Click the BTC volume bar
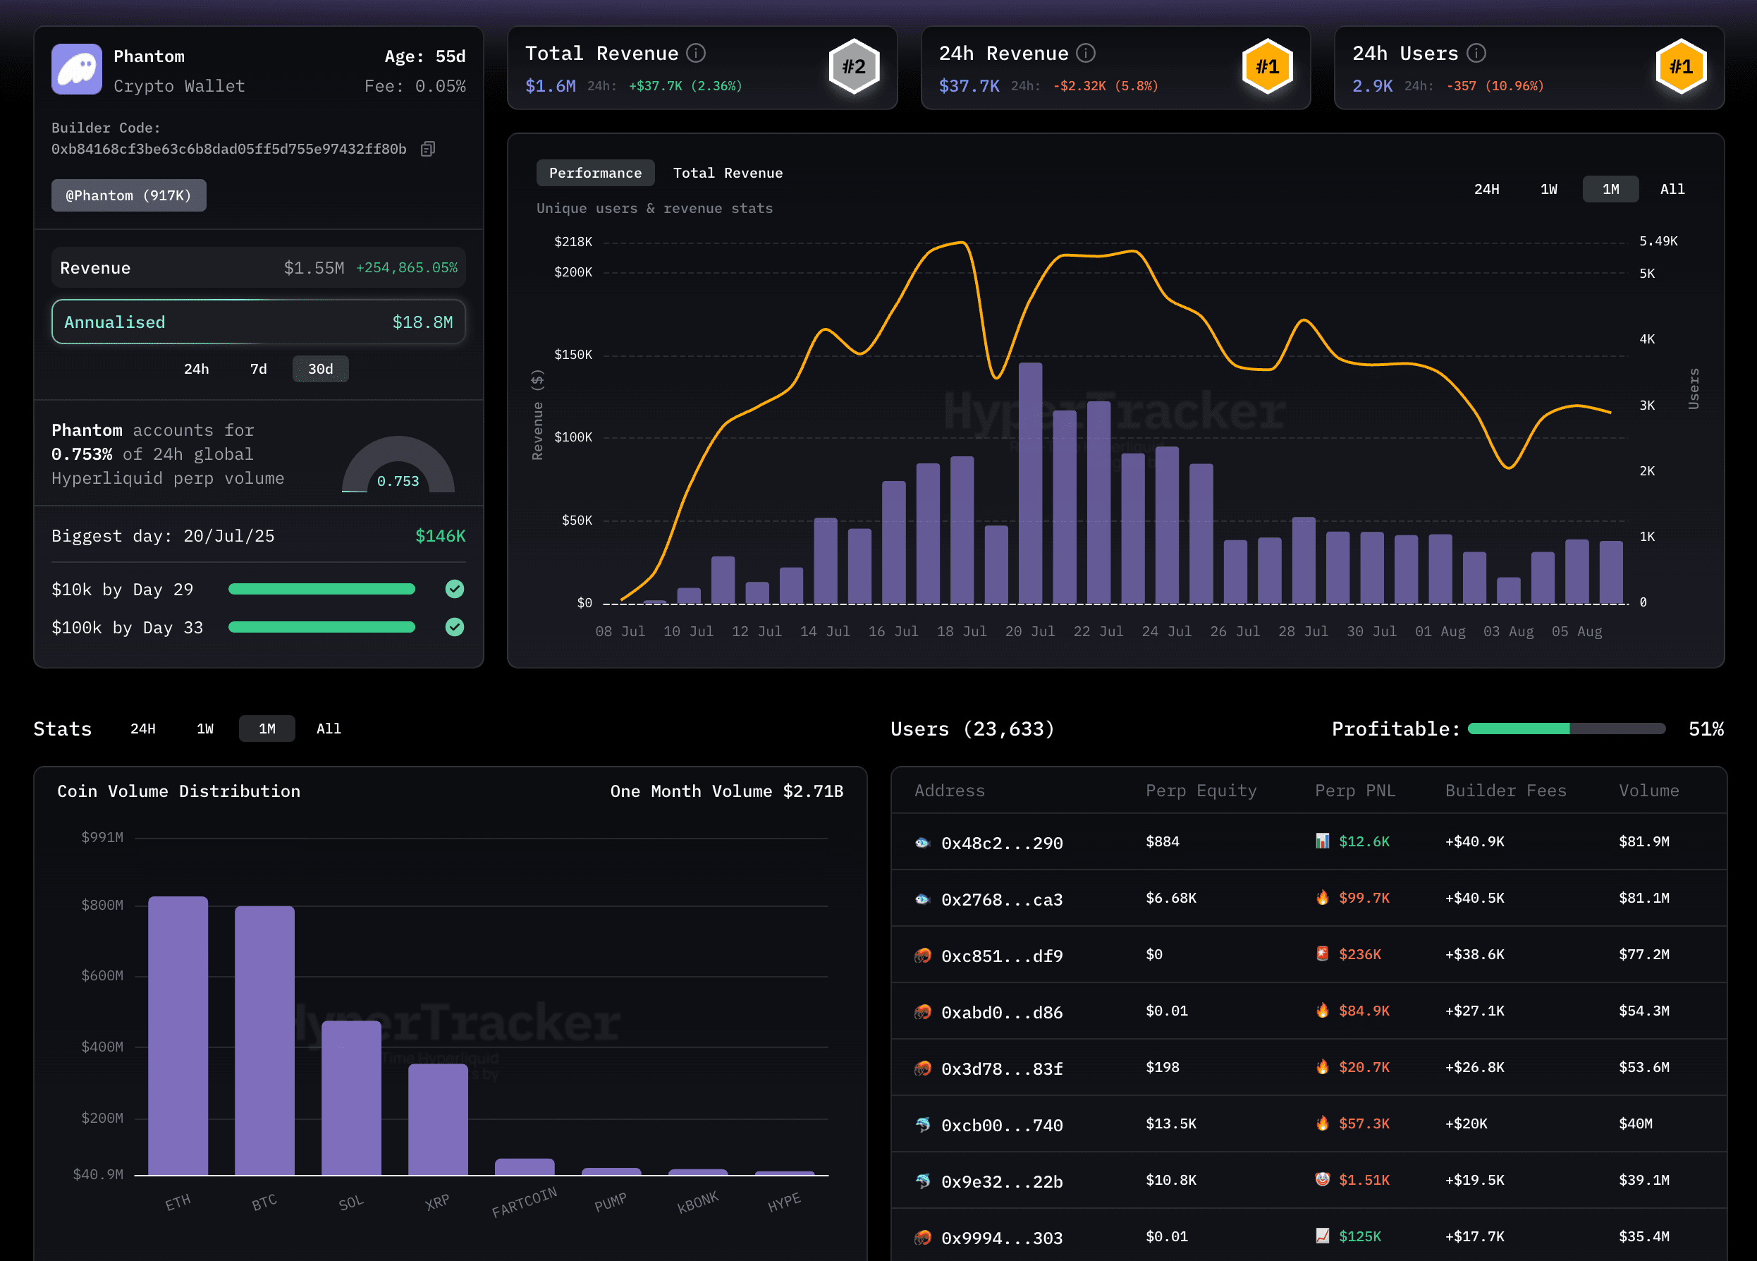The height and width of the screenshot is (1261, 1757). pos(264,1040)
